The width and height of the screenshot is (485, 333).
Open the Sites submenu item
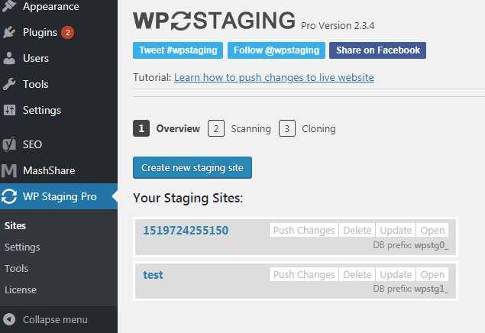[x=15, y=226]
